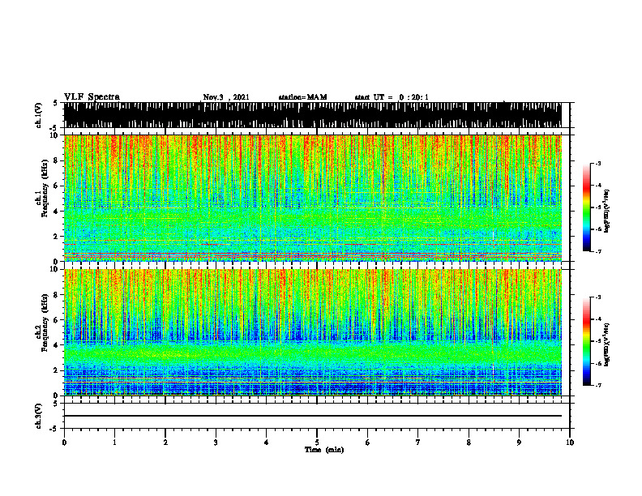Click the 10 kHz tick on ch.2 spectrogram axis
Viewport: 642px width, 496px height.
[55, 269]
